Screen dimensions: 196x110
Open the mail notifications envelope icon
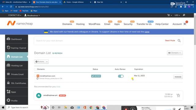[x=185, y=24]
